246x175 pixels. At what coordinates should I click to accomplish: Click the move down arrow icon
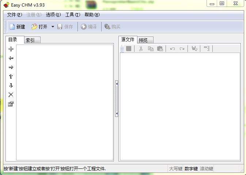(11, 85)
